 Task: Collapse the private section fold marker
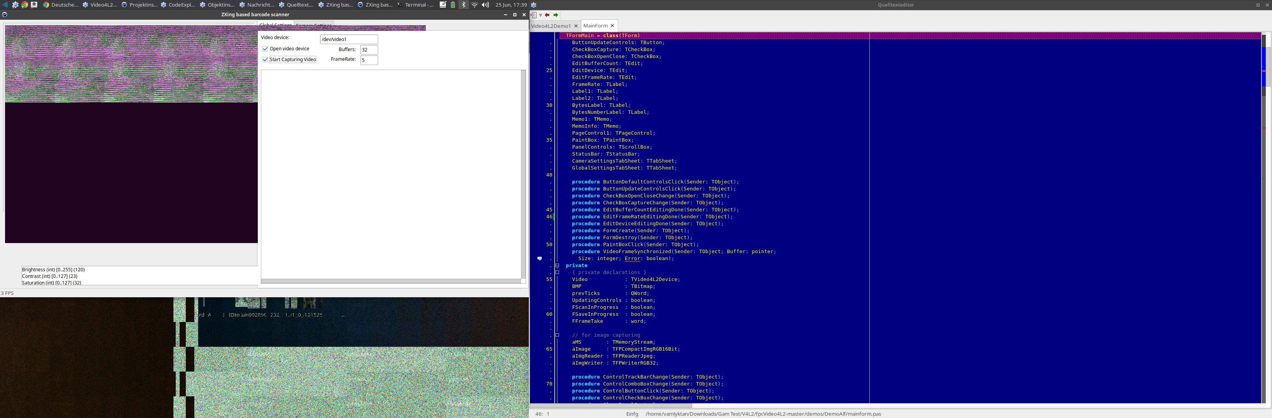click(x=557, y=266)
